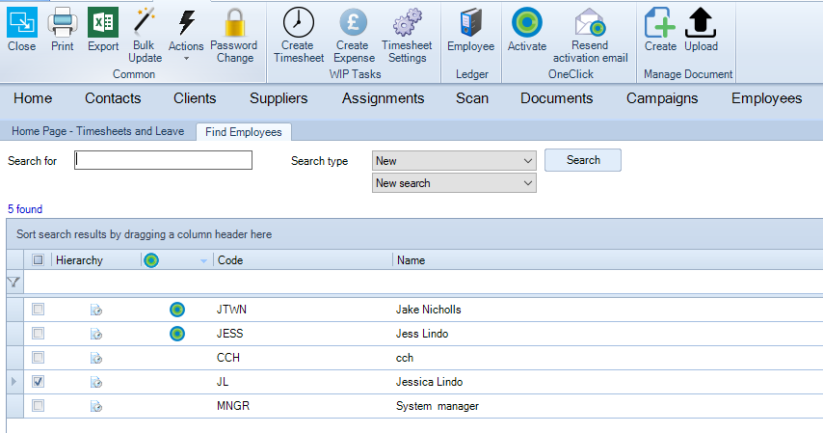Click the filter row funnel icon

(x=13, y=283)
